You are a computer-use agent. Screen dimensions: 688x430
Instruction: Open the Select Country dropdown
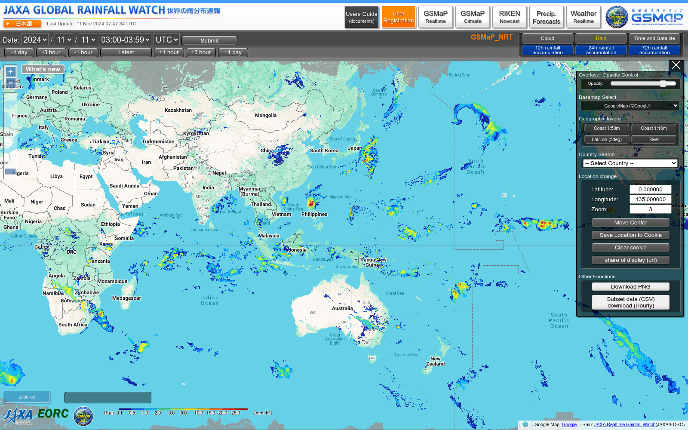click(630, 163)
